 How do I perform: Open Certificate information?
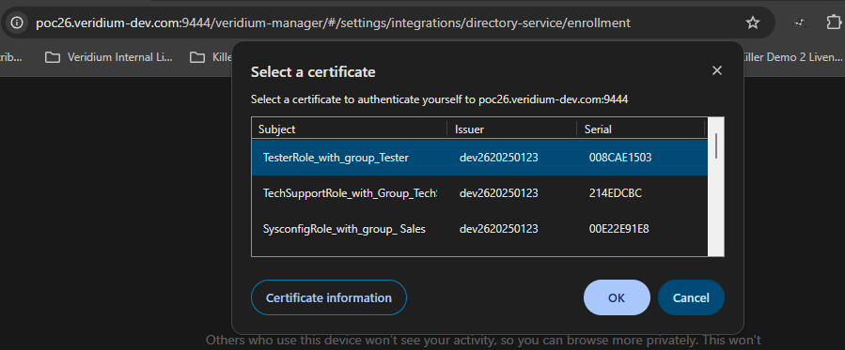pyautogui.click(x=329, y=297)
